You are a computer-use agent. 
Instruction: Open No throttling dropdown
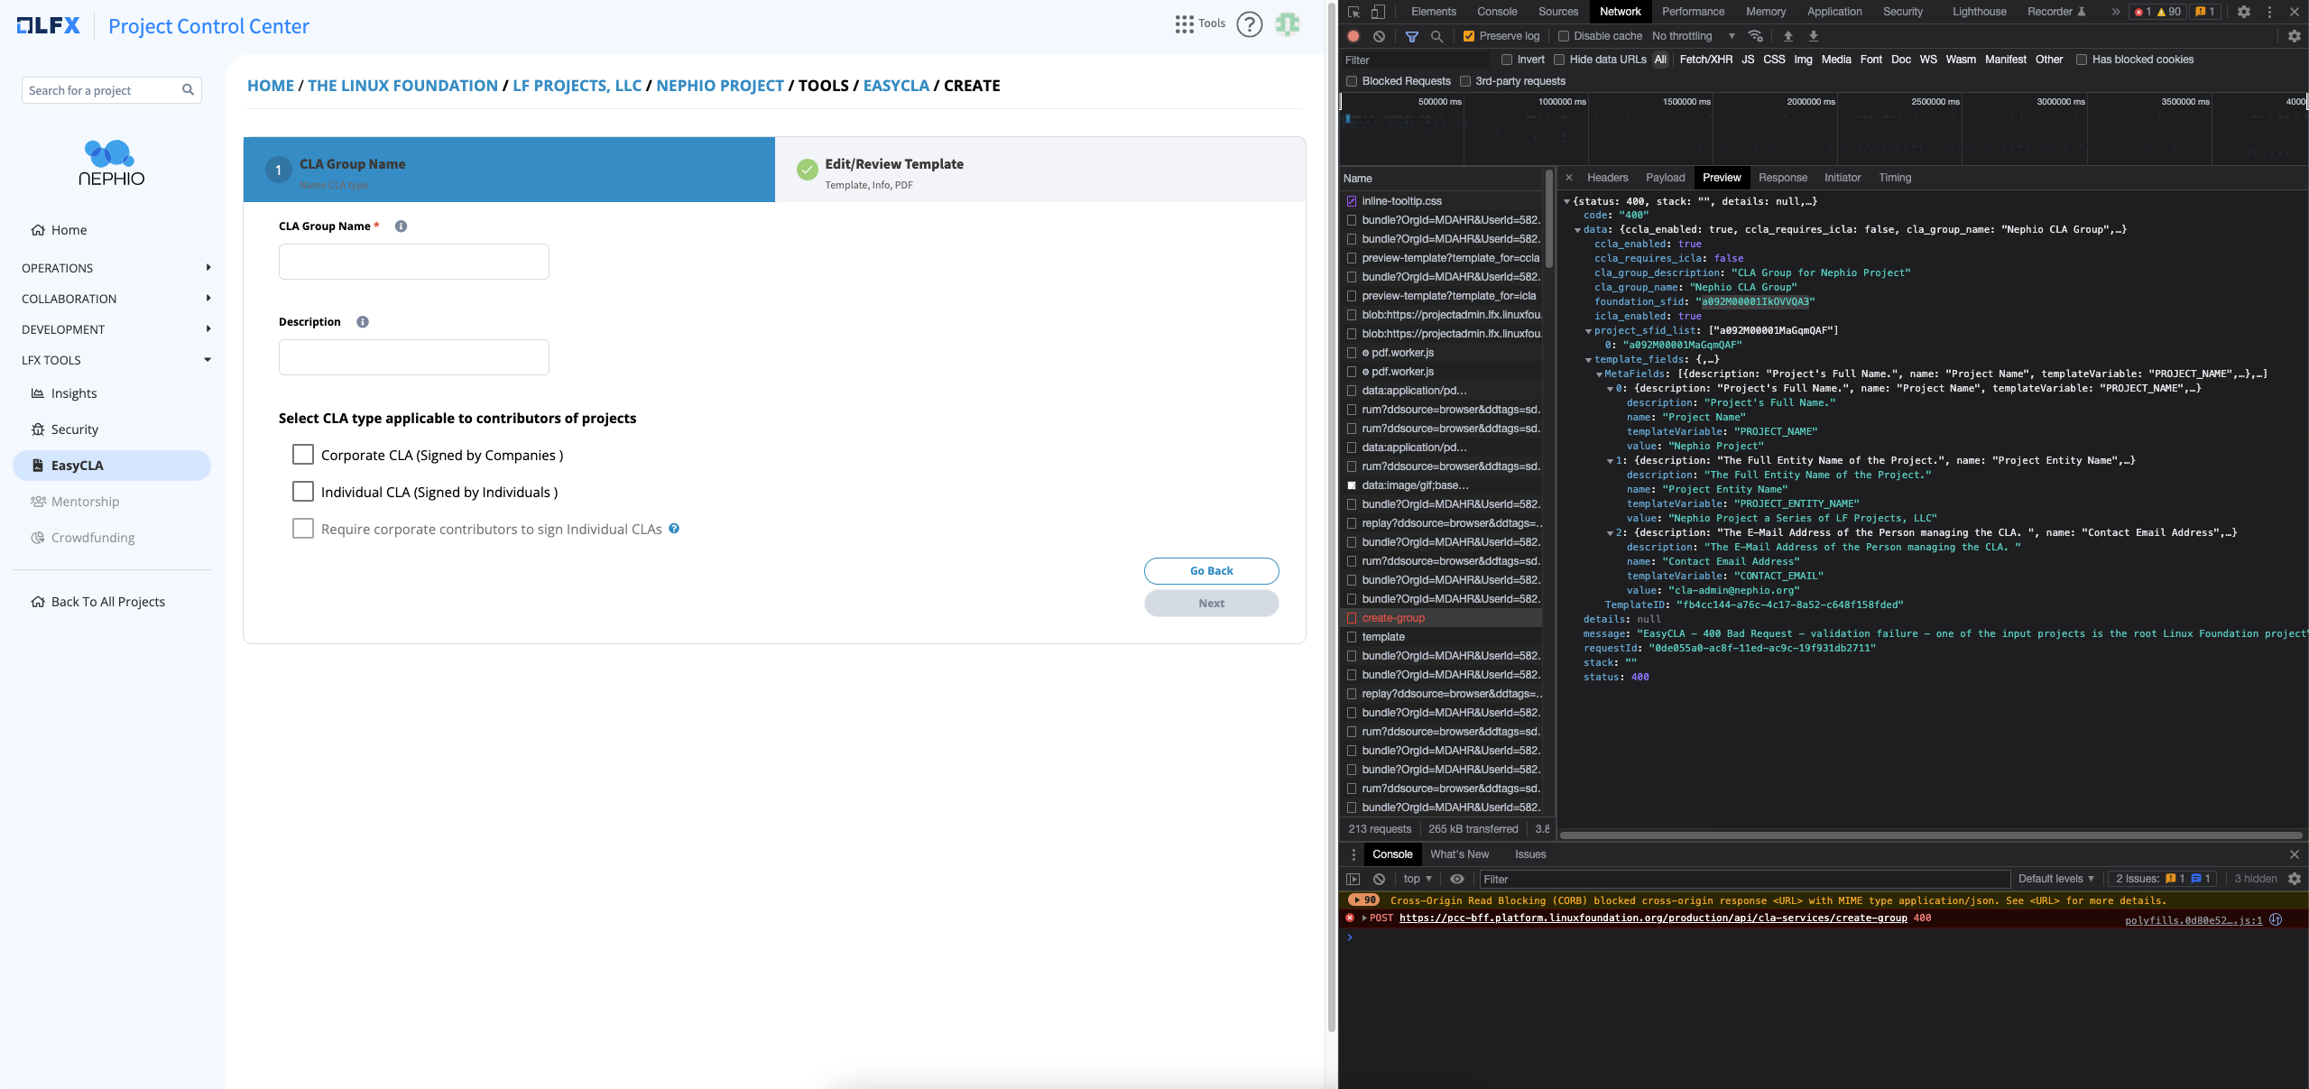(x=1694, y=36)
